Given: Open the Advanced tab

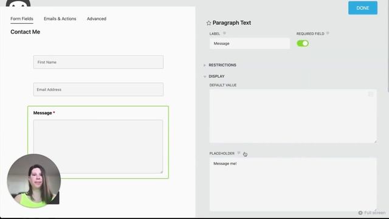Looking at the screenshot, I should tap(97, 19).
